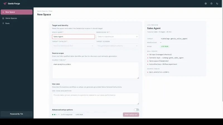Image resolution: width=223 pixels, height=125 pixels.
Task: Click the Semantic layer preview item
Action: (x=166, y=58)
